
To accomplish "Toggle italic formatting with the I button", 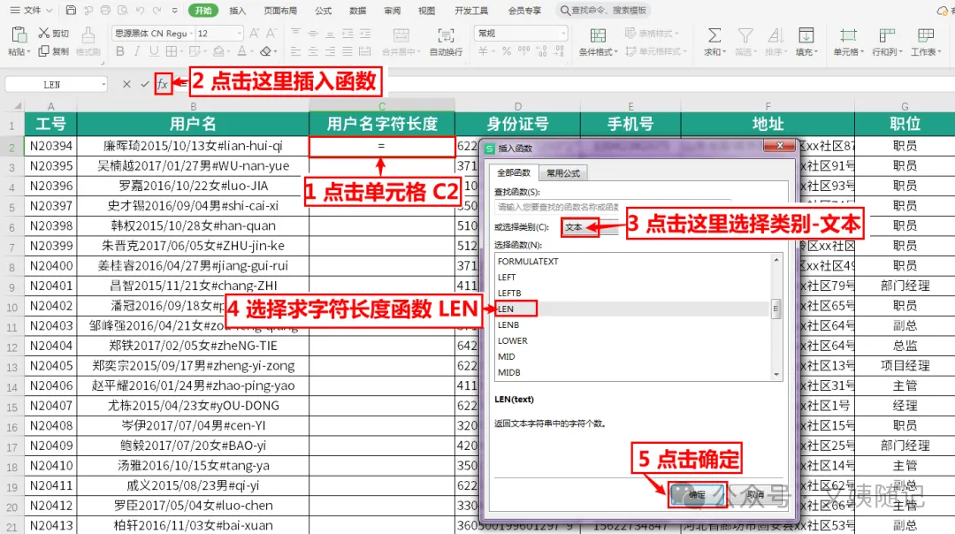I will 137,51.
